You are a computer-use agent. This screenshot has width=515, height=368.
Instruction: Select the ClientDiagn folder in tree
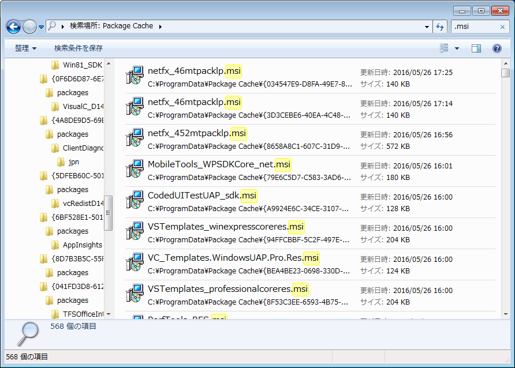pyautogui.click(x=77, y=148)
